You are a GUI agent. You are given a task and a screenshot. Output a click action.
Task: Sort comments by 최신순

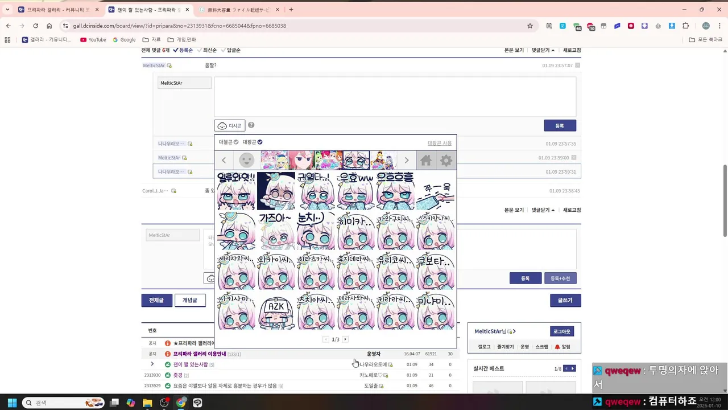[206, 50]
